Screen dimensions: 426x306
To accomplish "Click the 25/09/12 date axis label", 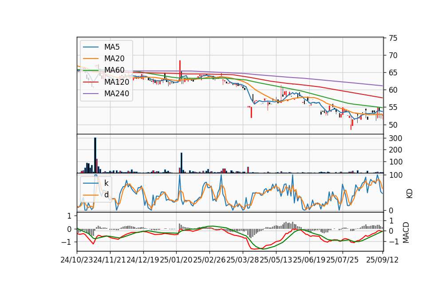I will click(x=382, y=260).
